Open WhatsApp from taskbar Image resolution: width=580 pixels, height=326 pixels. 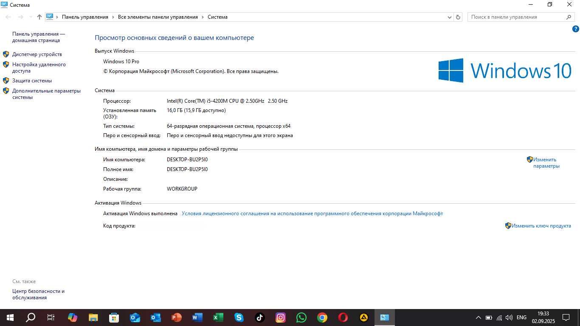coord(301,318)
